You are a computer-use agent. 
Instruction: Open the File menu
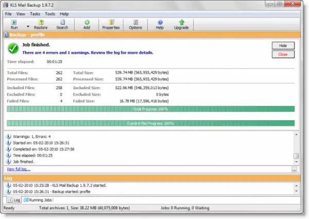click(9, 13)
